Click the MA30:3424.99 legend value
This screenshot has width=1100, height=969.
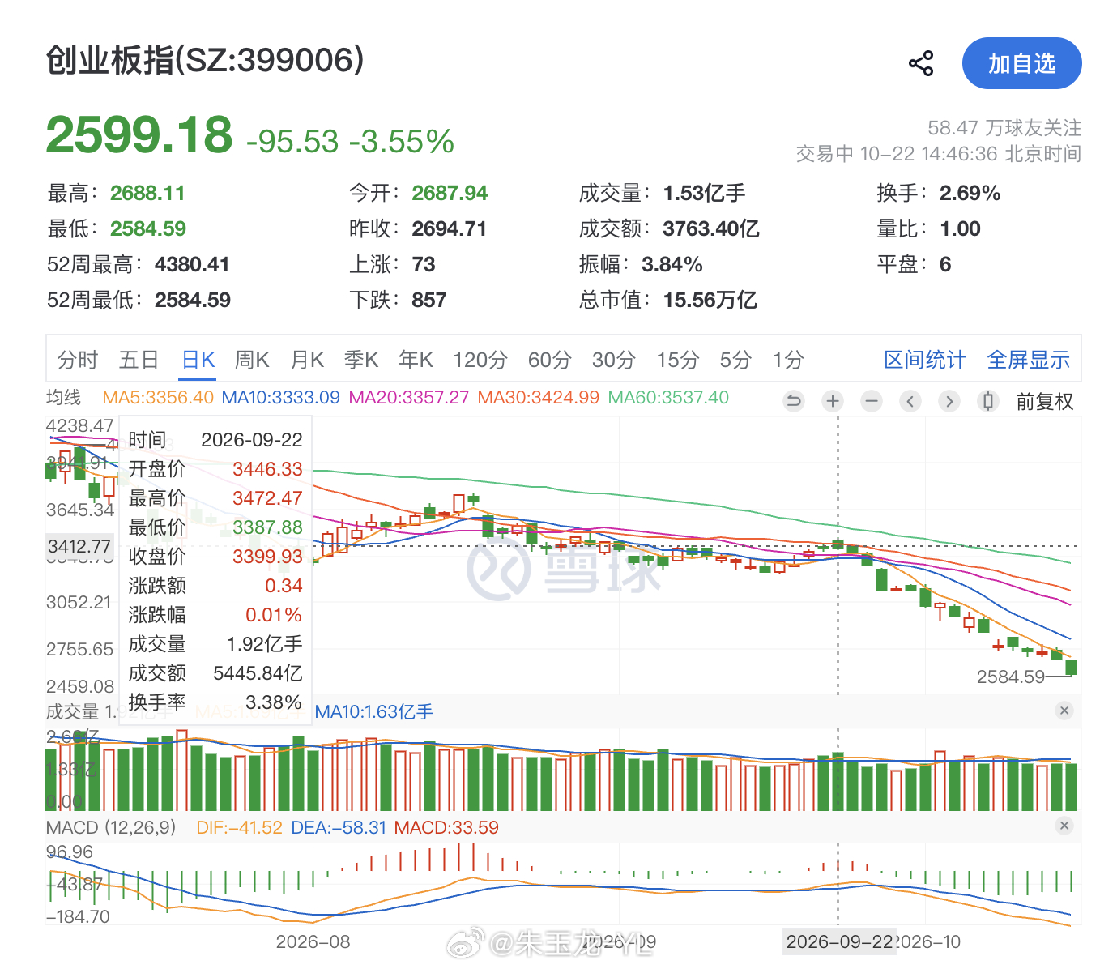(539, 397)
